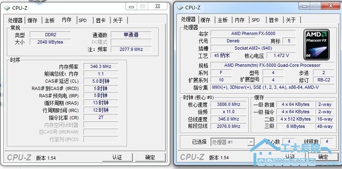Minimize the left CPU-Z window
Image resolution: width=342 pixels, height=169 pixels.
(131, 7)
